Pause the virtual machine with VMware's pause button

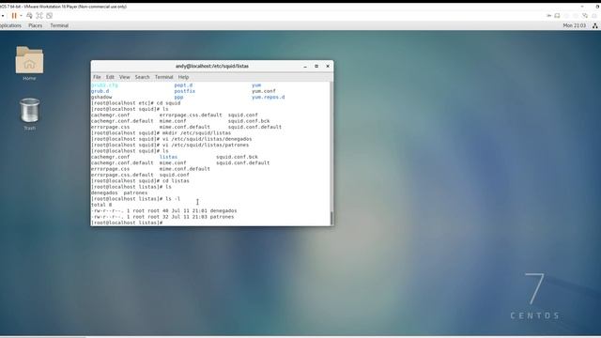[x=14, y=16]
